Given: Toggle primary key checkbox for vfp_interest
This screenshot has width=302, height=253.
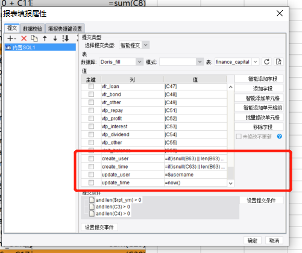Looking at the screenshot, I should click(x=91, y=126).
